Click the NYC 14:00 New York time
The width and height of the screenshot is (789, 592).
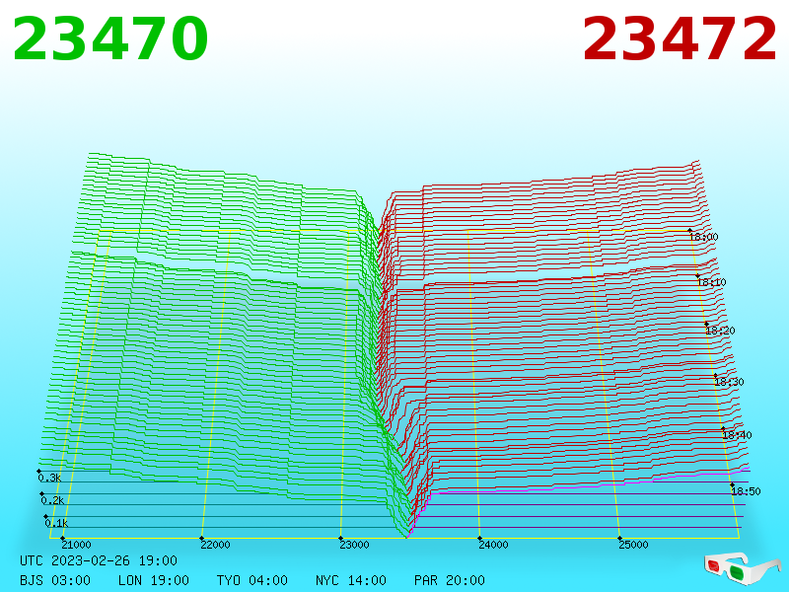tap(351, 580)
